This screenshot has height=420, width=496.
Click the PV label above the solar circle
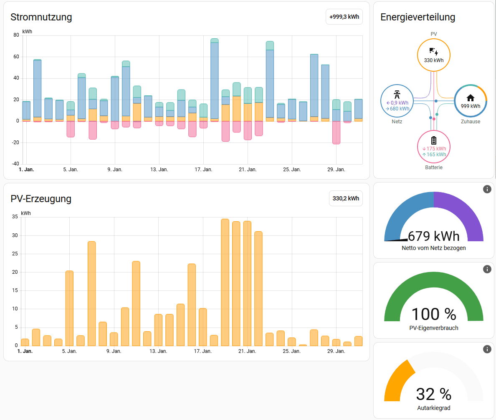click(x=434, y=34)
